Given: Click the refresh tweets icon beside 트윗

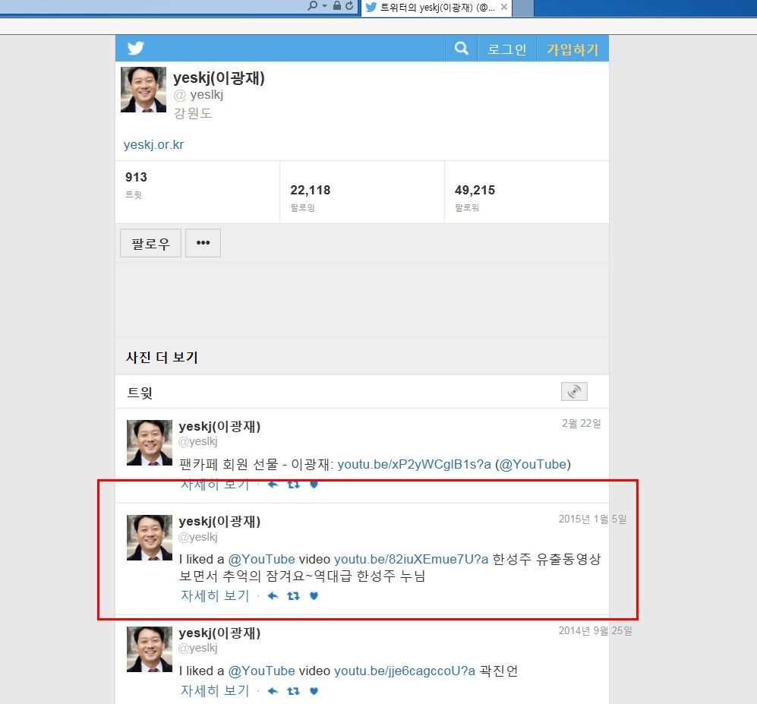Looking at the screenshot, I should pos(574,392).
